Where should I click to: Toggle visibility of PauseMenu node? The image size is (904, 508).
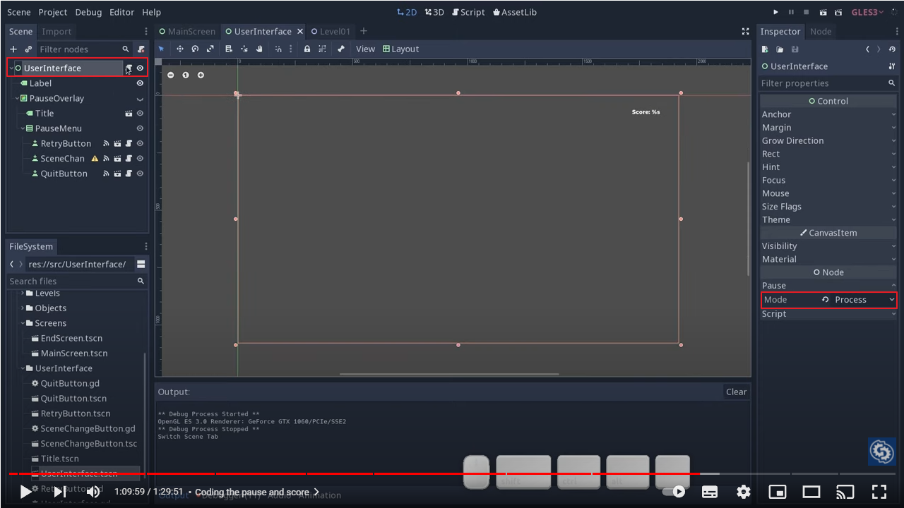pos(140,128)
